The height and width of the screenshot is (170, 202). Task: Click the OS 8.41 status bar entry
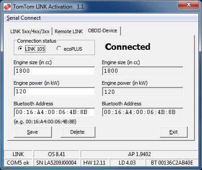(x=56, y=154)
